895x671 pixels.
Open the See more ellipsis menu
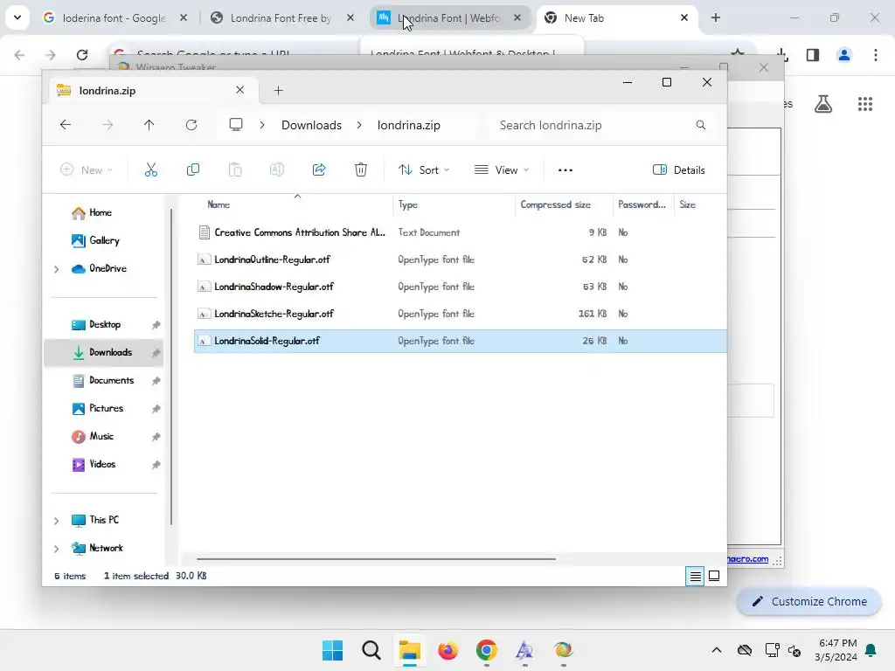click(565, 170)
